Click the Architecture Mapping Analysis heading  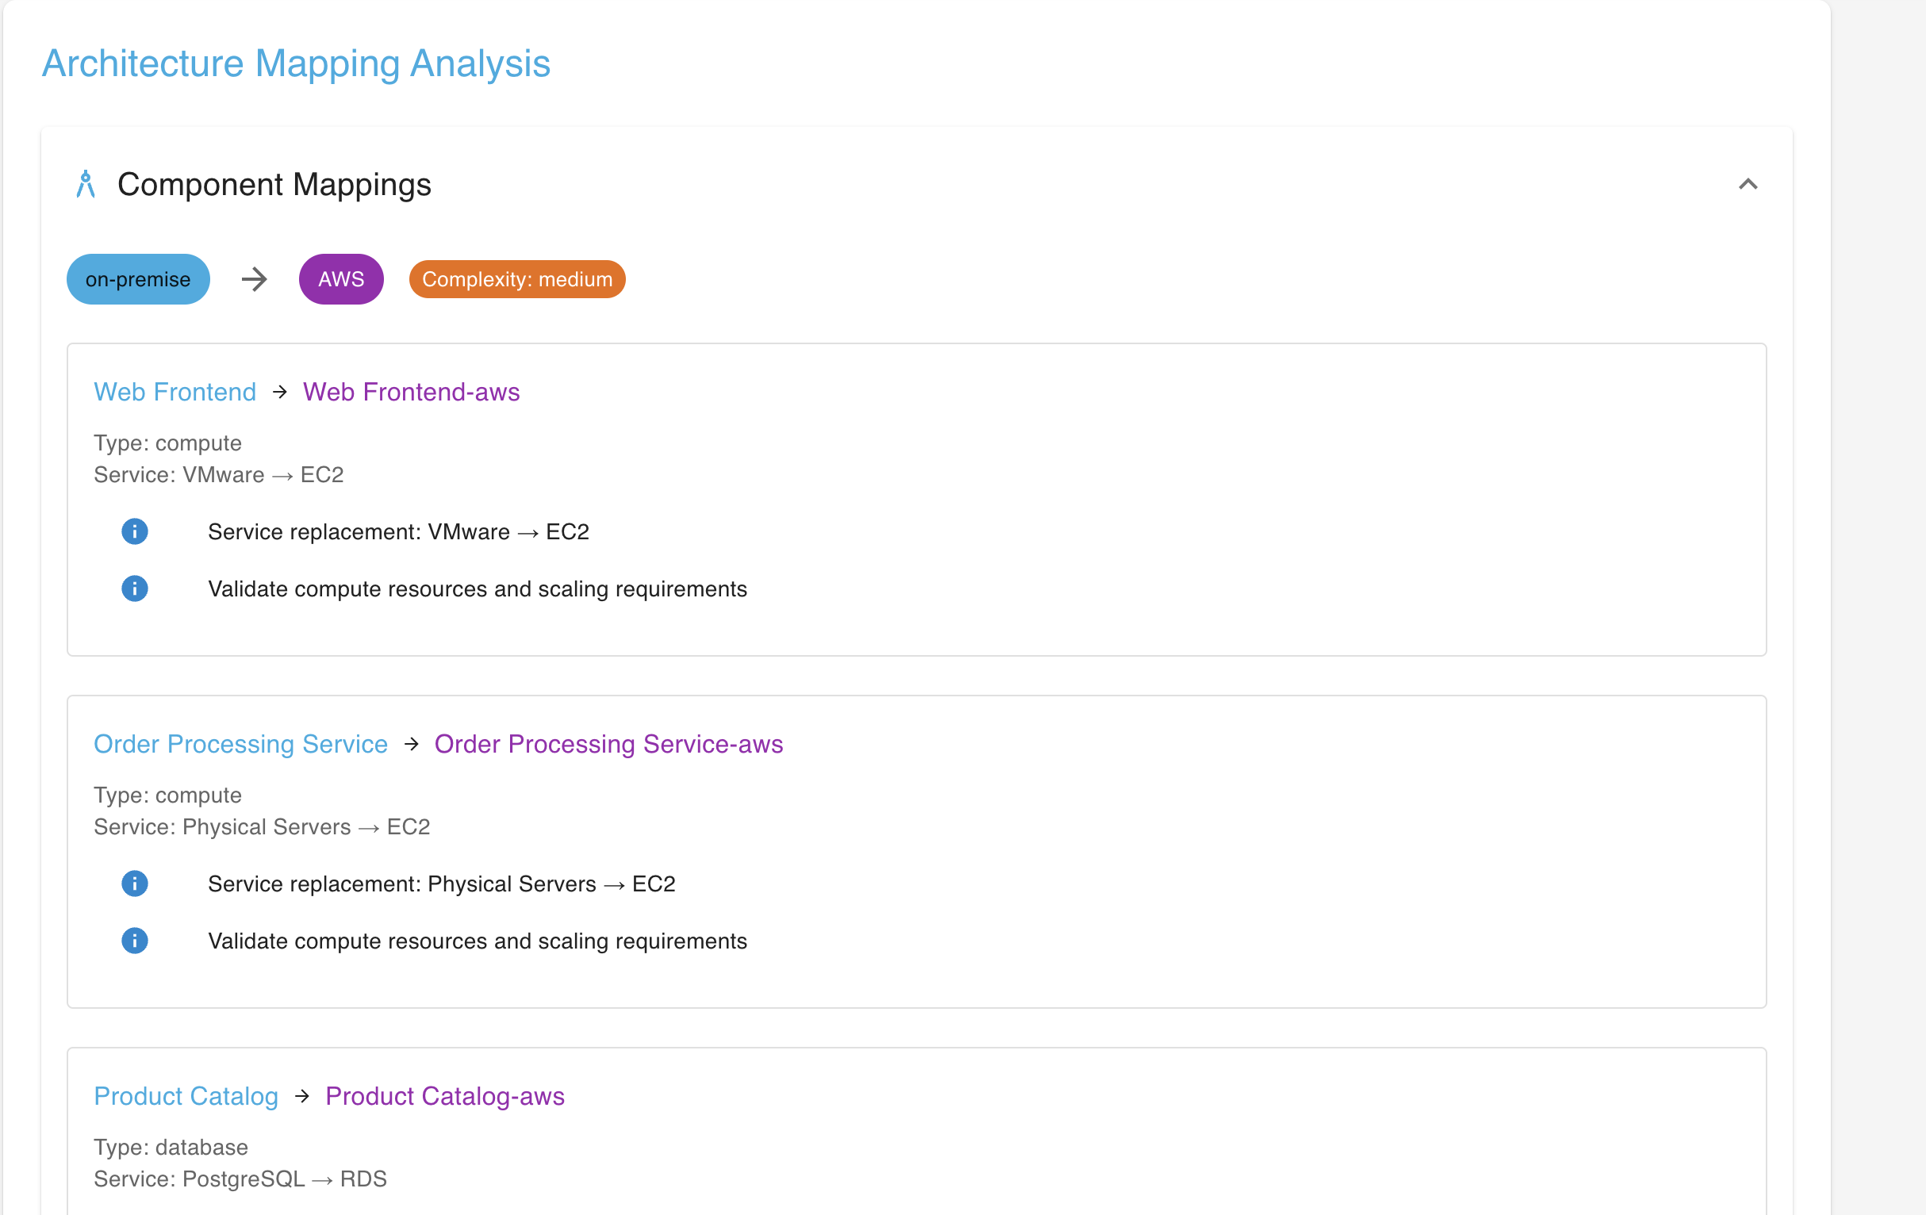[x=296, y=63]
